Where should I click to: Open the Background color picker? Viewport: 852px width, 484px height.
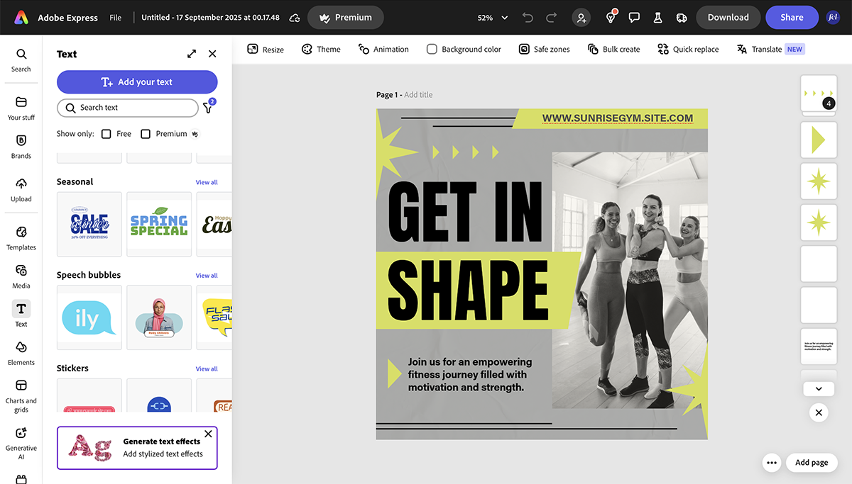(x=464, y=49)
